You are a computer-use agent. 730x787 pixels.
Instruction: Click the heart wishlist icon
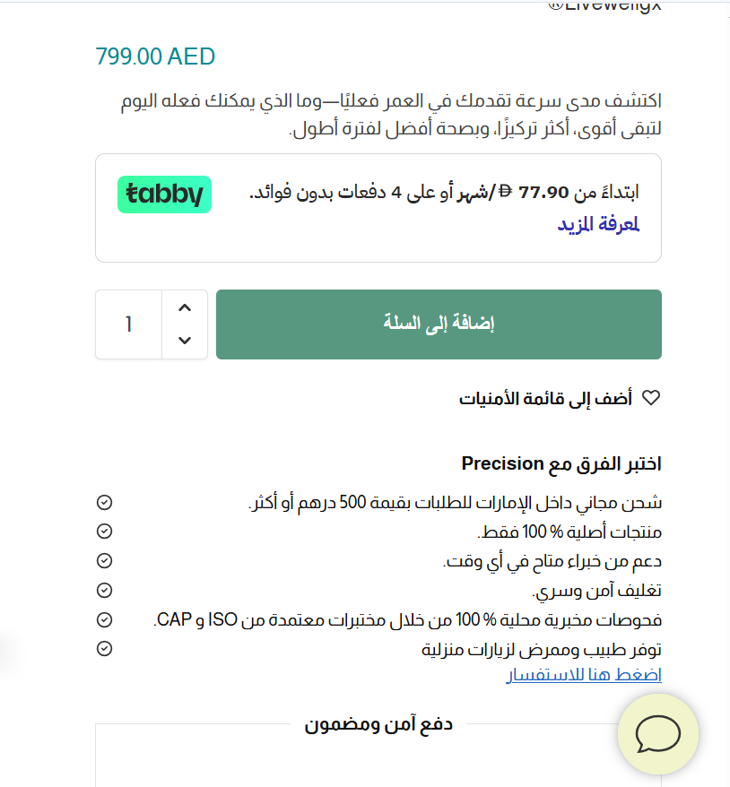point(651,398)
